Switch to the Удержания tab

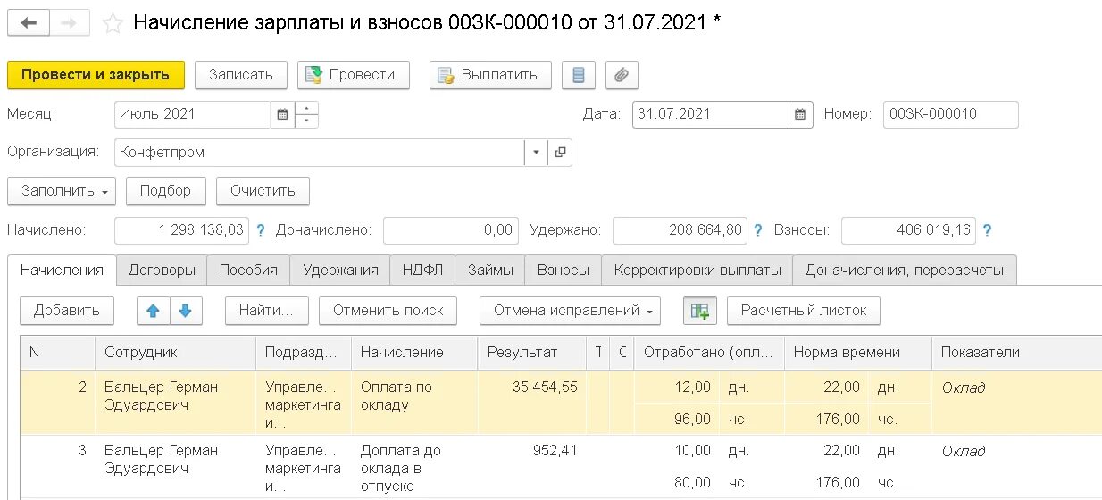[340, 270]
